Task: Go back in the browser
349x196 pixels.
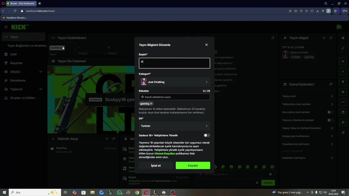Action: (3, 11)
